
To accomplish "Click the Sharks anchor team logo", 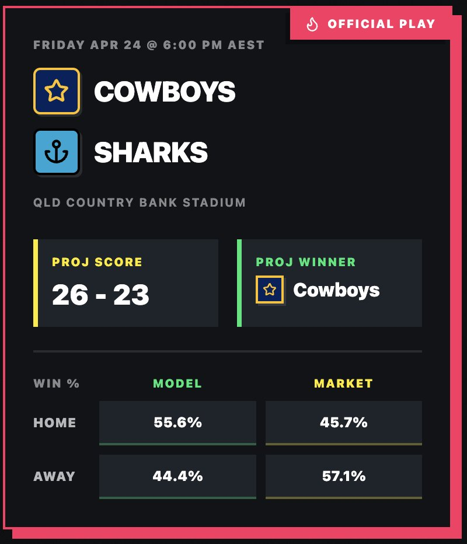I will [57, 152].
